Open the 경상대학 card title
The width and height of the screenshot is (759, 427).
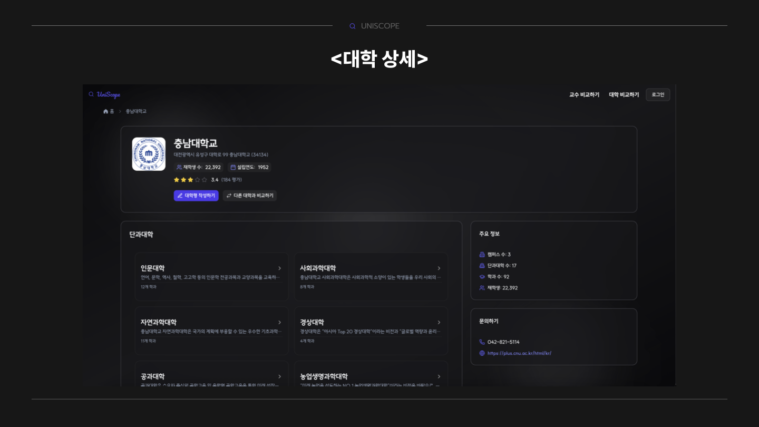(x=312, y=323)
